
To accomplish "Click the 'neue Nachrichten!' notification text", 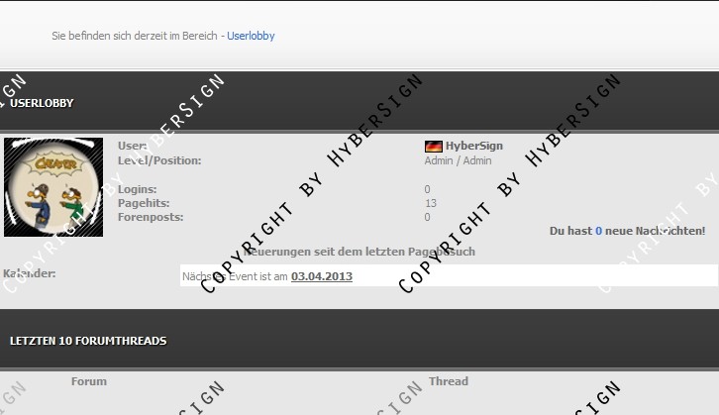I will point(656,231).
